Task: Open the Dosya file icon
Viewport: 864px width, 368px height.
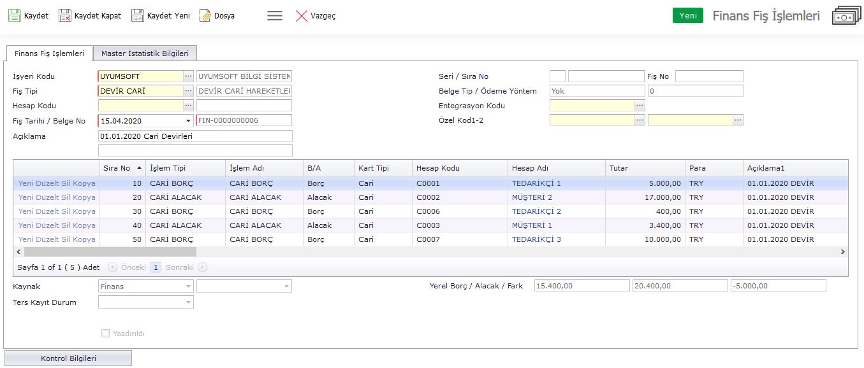Action: [205, 16]
